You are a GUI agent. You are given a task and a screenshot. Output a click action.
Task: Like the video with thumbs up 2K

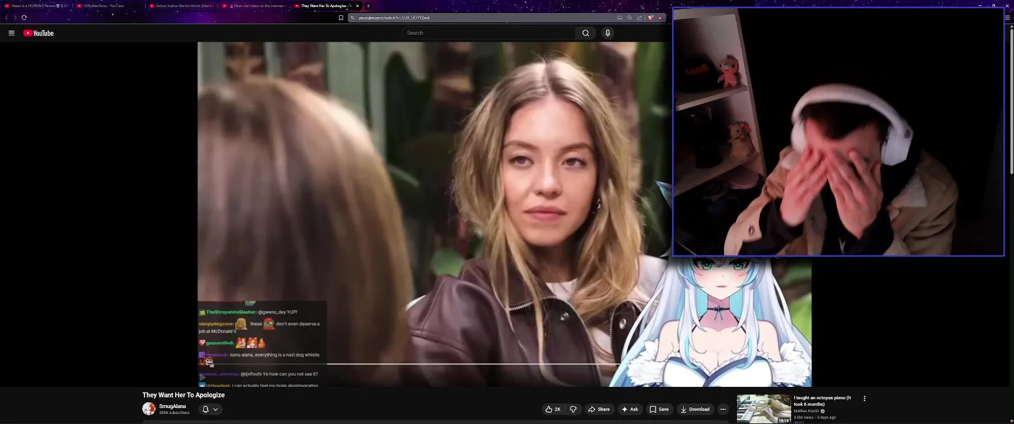click(x=553, y=409)
